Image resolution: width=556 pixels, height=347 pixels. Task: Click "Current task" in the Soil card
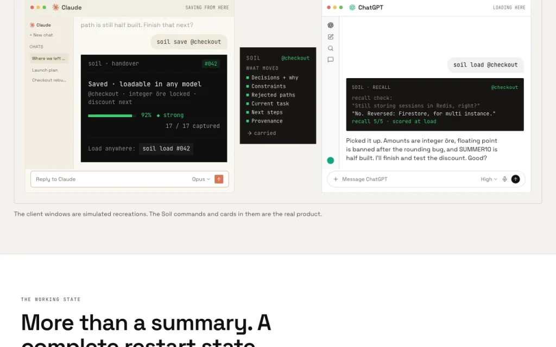(x=270, y=104)
